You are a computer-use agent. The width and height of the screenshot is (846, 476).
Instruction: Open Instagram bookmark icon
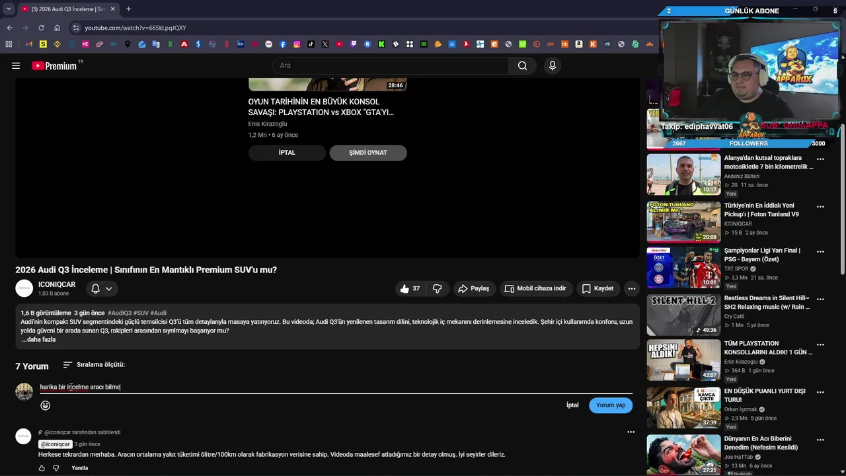(297, 44)
